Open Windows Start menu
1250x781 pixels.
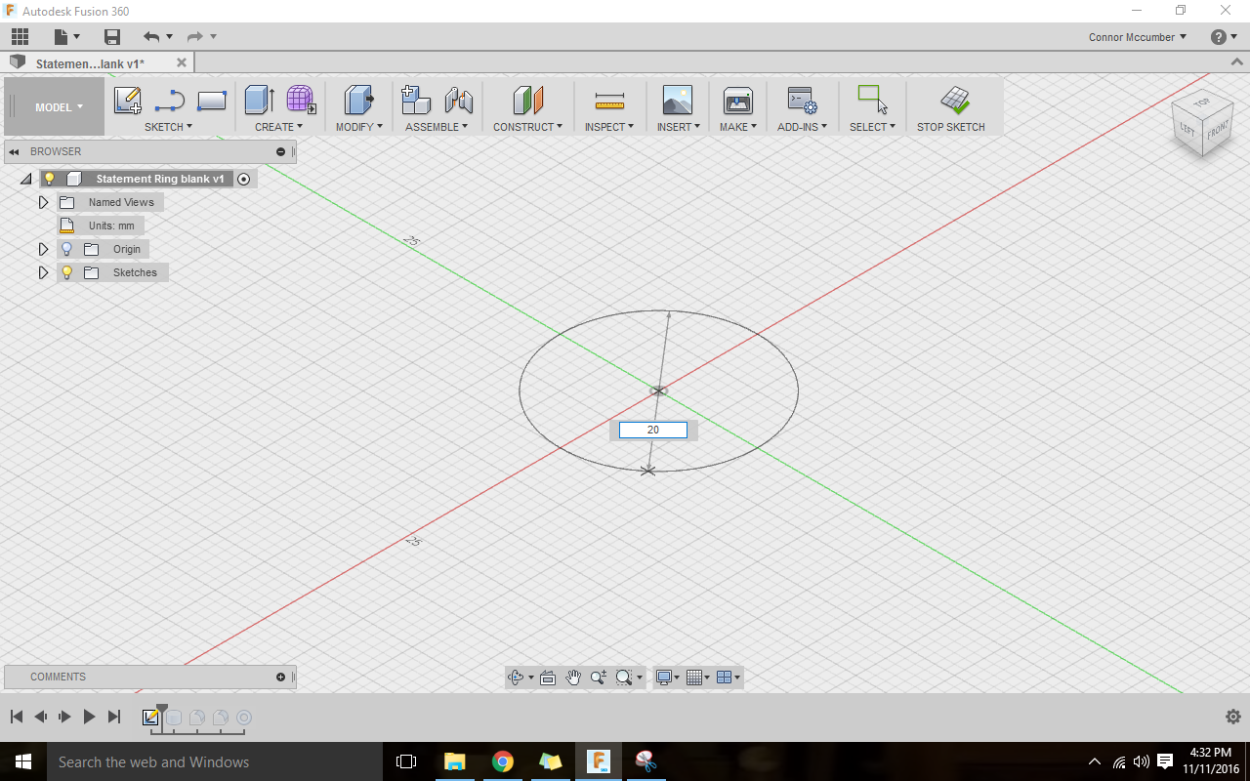pos(22,761)
